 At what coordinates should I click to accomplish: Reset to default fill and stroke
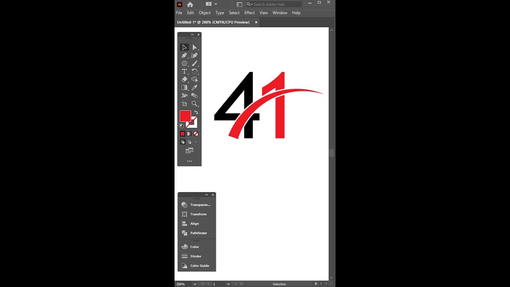(182, 126)
